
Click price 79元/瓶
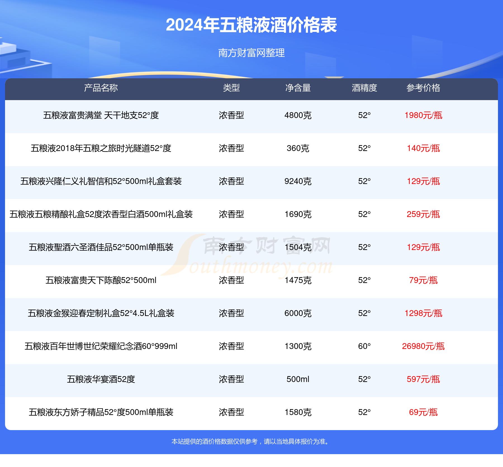coord(423,280)
